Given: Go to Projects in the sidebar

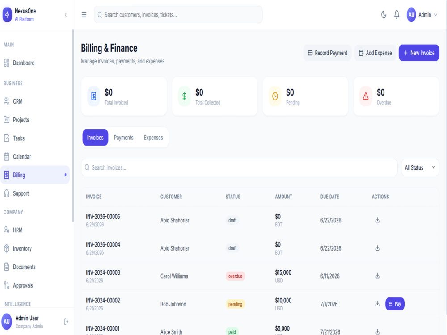Looking at the screenshot, I should (x=35, y=120).
